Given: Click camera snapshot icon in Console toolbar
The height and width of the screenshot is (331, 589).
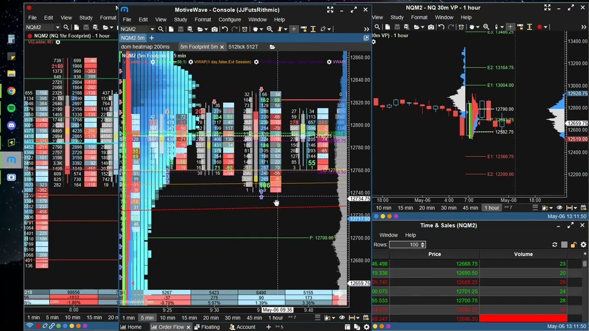Looking at the screenshot, I should pos(214,29).
